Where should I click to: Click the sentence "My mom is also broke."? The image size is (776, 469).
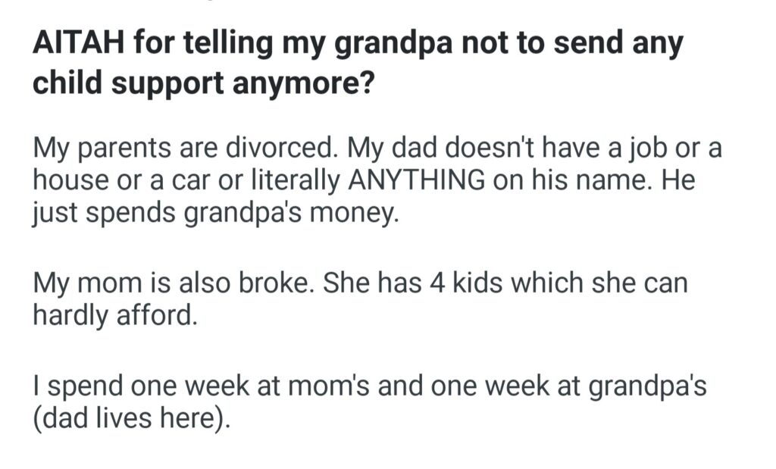174,283
